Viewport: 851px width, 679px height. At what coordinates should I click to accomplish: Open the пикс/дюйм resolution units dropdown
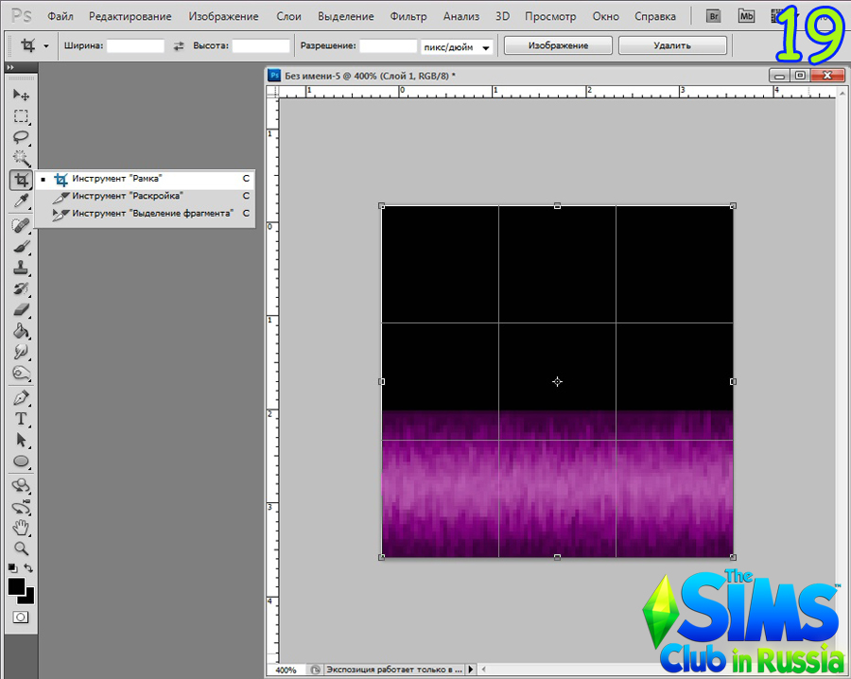click(x=459, y=46)
